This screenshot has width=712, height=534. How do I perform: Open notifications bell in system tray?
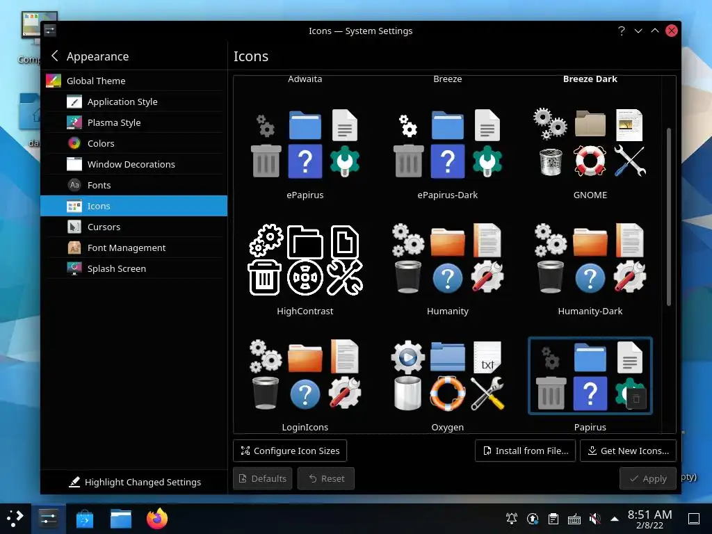(512, 519)
